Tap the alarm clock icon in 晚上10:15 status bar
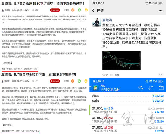Image resolution: width=166 pixels, height=134 pixels. 147,3
